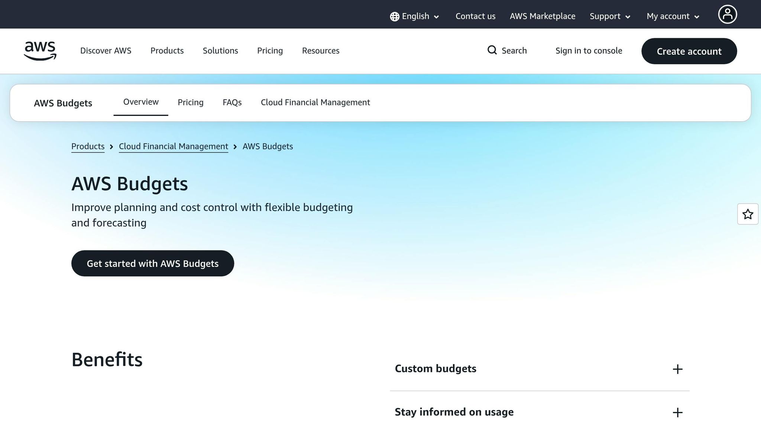761x428 pixels.
Task: Click the Create account button
Action: click(x=689, y=51)
